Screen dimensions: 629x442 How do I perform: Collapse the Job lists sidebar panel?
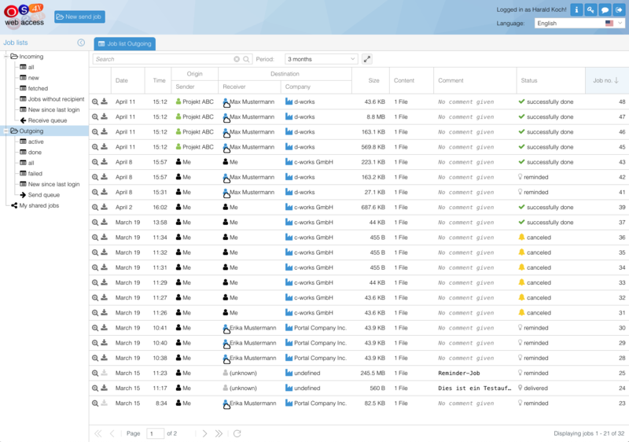[81, 42]
